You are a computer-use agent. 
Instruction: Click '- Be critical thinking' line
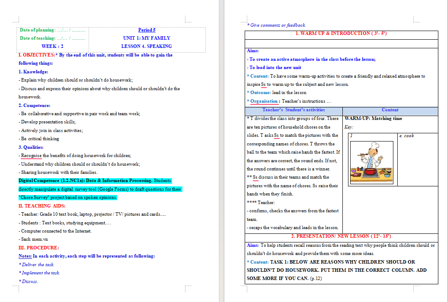click(39, 138)
